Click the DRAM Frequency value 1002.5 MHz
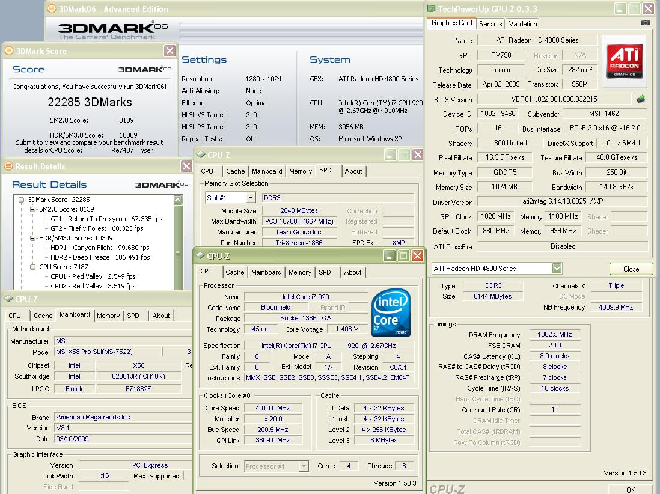660x494 pixels. pos(554,335)
